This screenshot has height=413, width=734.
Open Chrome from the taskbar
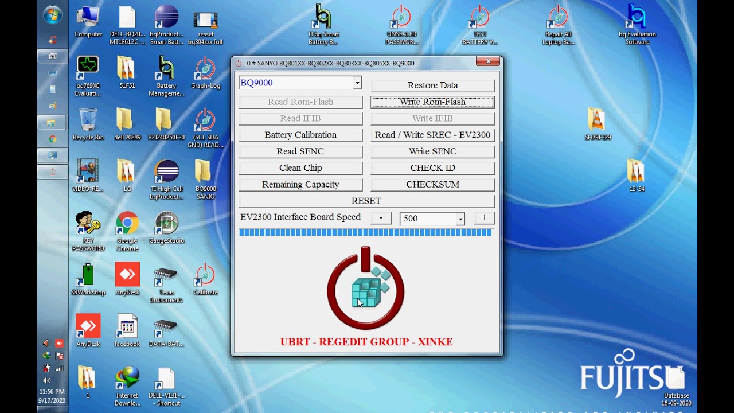[53, 139]
